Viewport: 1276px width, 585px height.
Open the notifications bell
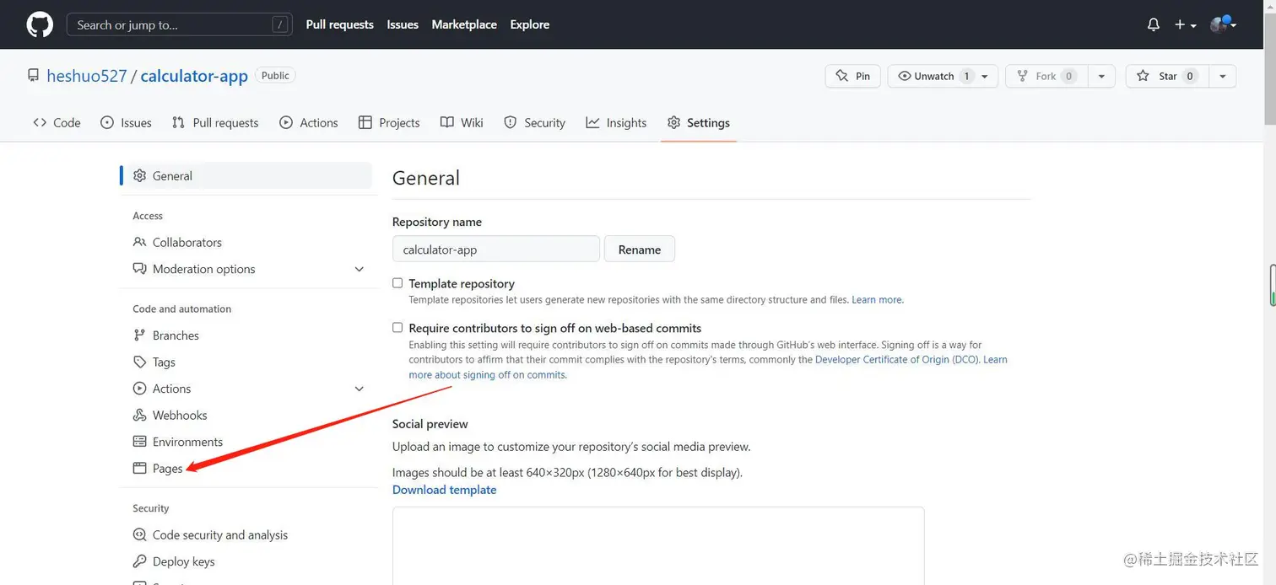click(x=1154, y=24)
